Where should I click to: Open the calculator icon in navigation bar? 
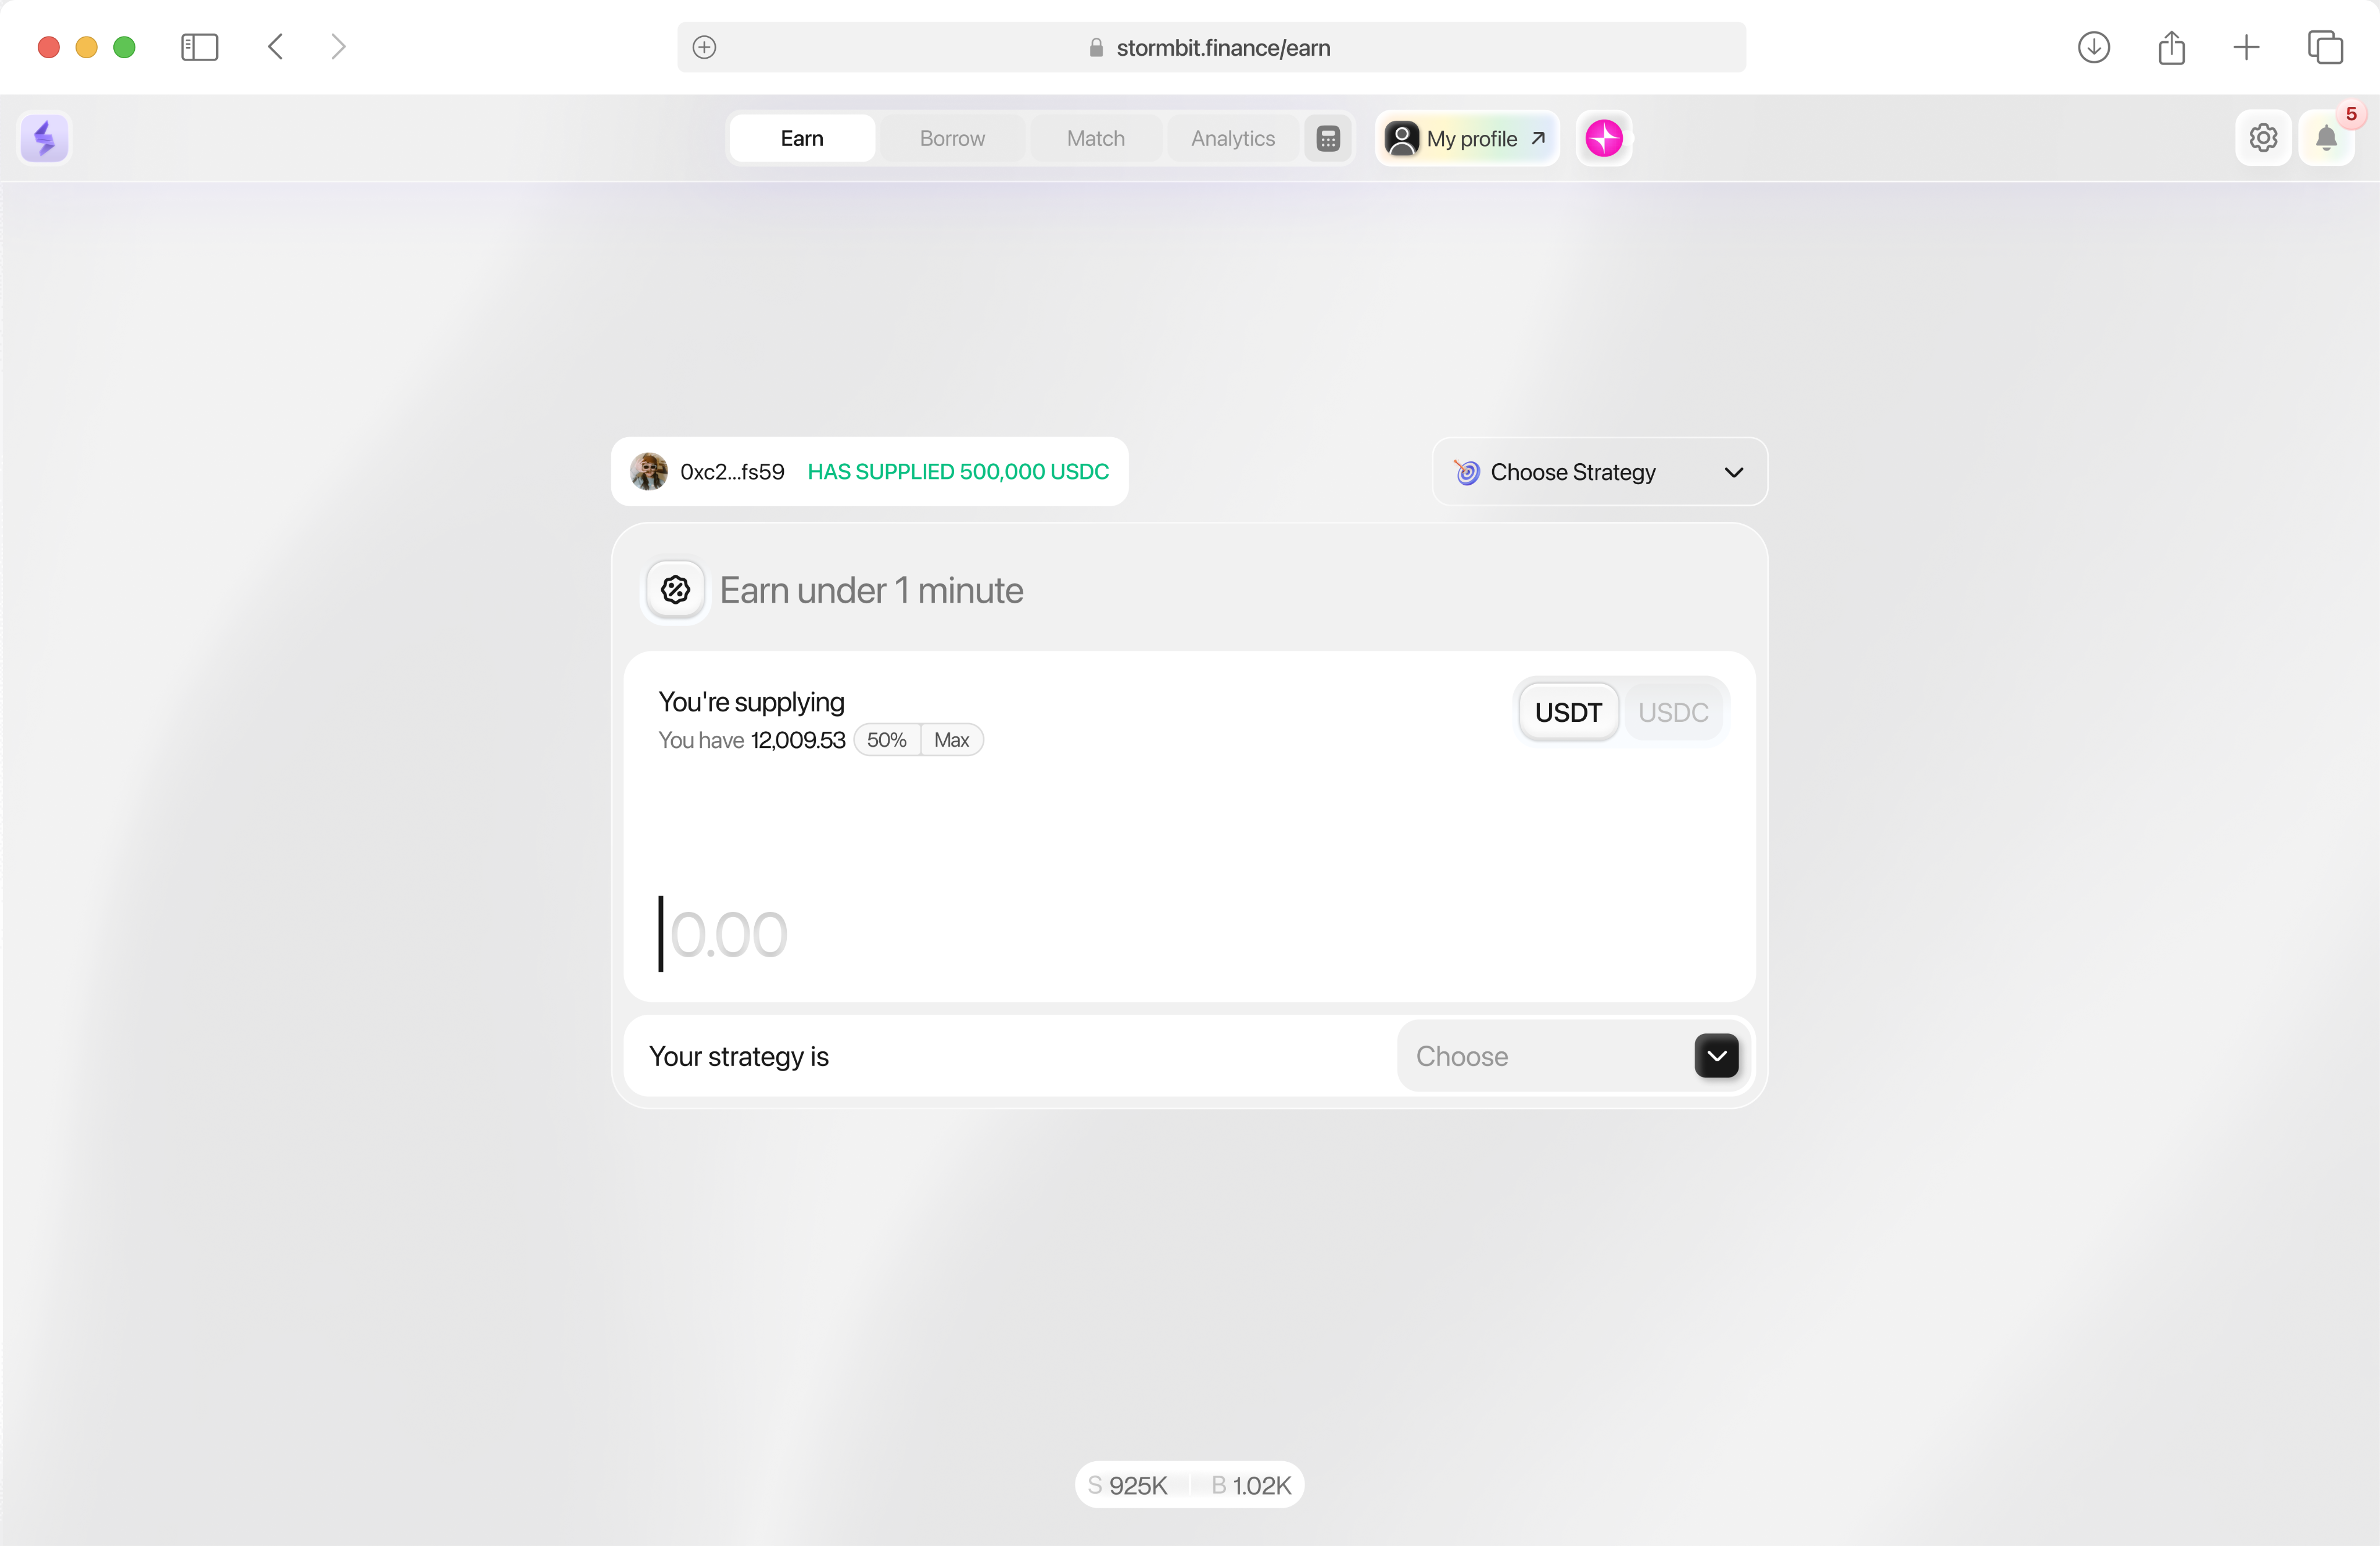pos(1328,138)
